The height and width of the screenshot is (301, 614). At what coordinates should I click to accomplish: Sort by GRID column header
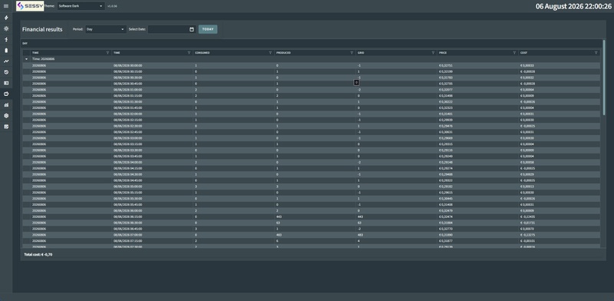pos(361,52)
